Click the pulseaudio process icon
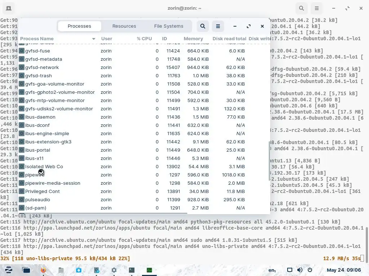The image size is (369, 276). tap(22, 199)
